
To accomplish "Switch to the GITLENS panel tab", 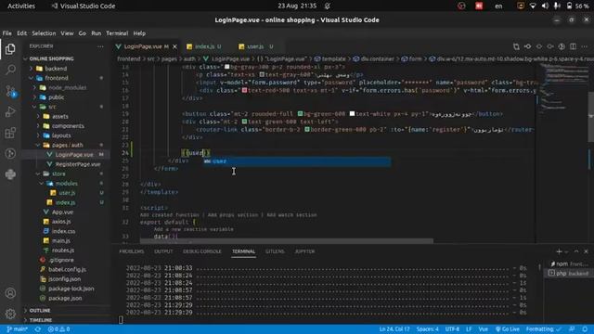I will [x=275, y=251].
